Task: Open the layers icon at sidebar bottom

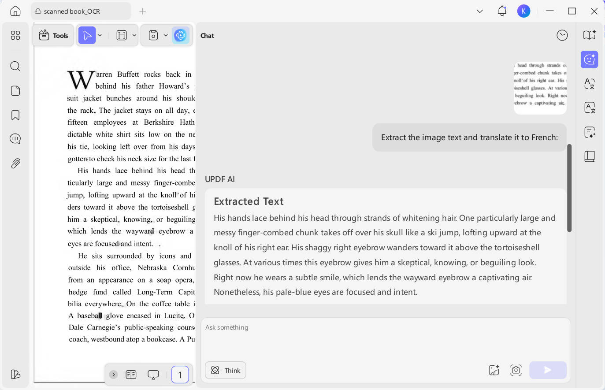Action: pos(15,374)
